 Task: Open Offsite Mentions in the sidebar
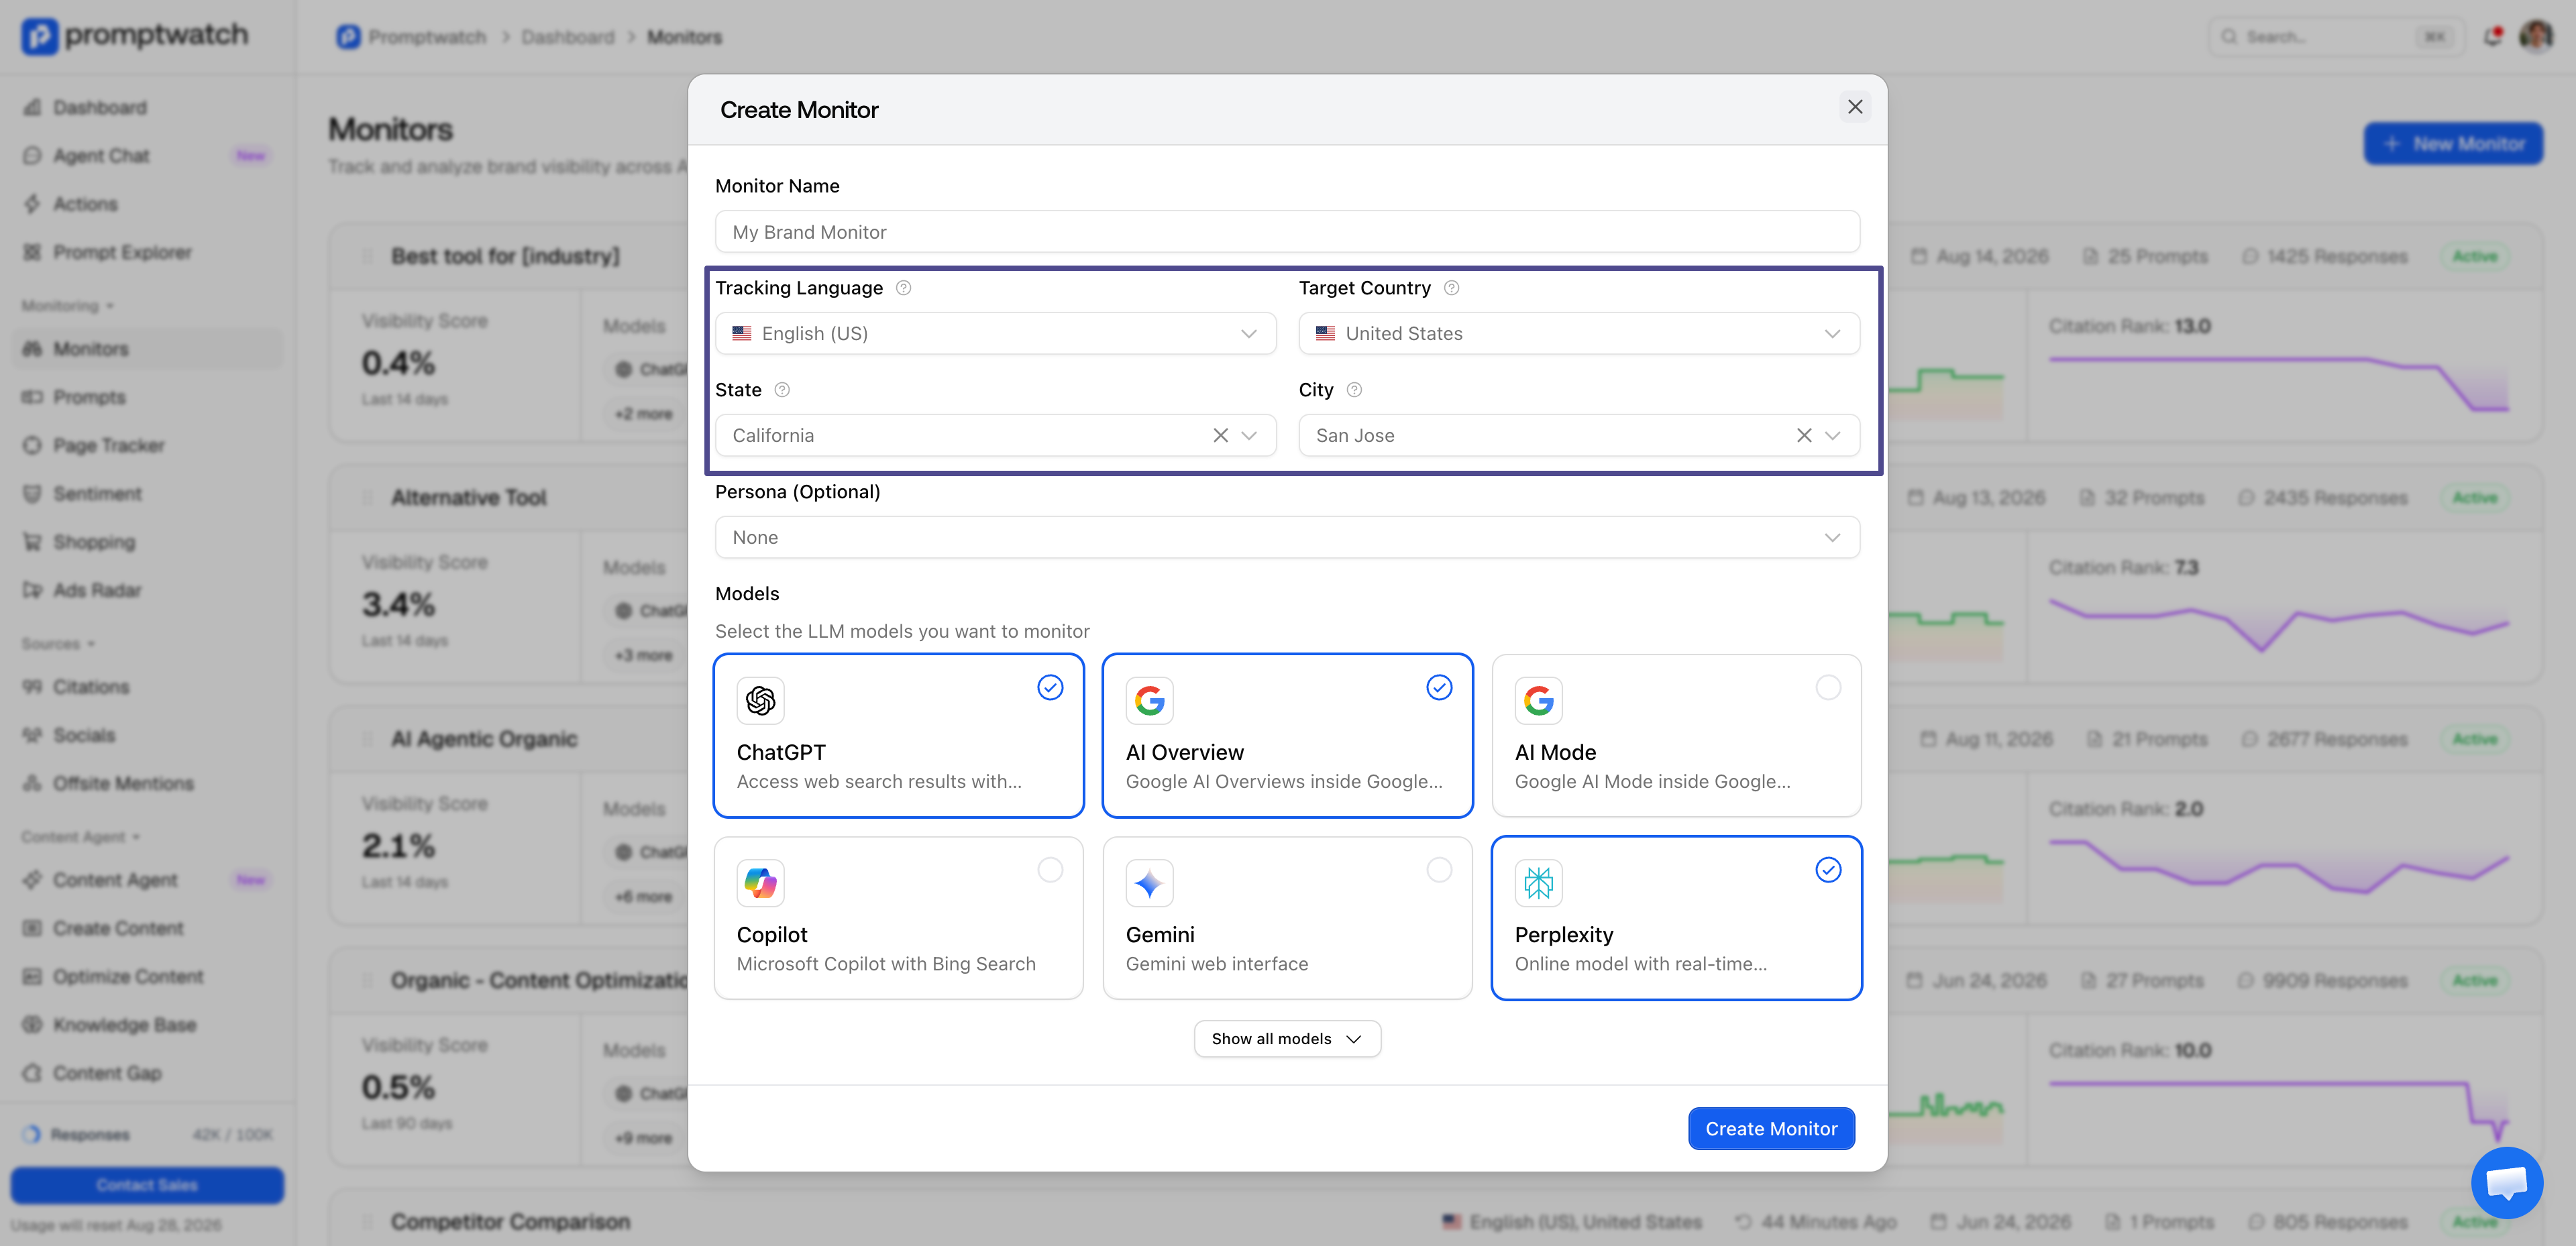[x=147, y=783]
